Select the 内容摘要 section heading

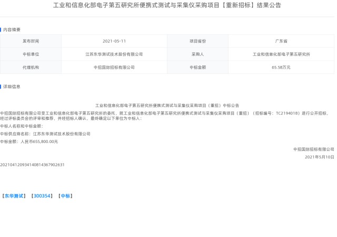pos(12,30)
